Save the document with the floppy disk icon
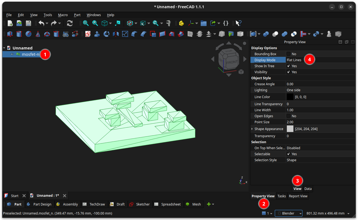The width and height of the screenshot is (358, 220). click(x=28, y=23)
